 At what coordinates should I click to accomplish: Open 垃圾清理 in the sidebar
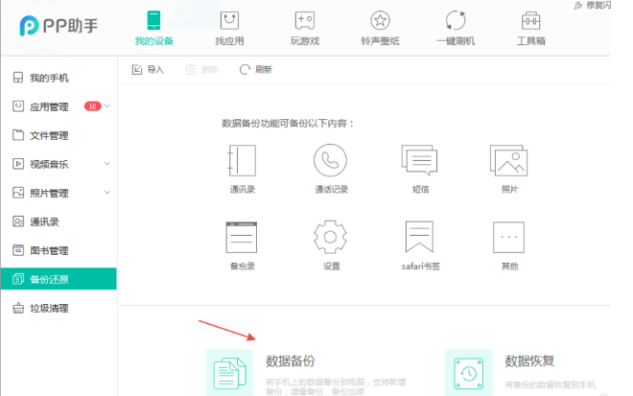point(59,309)
